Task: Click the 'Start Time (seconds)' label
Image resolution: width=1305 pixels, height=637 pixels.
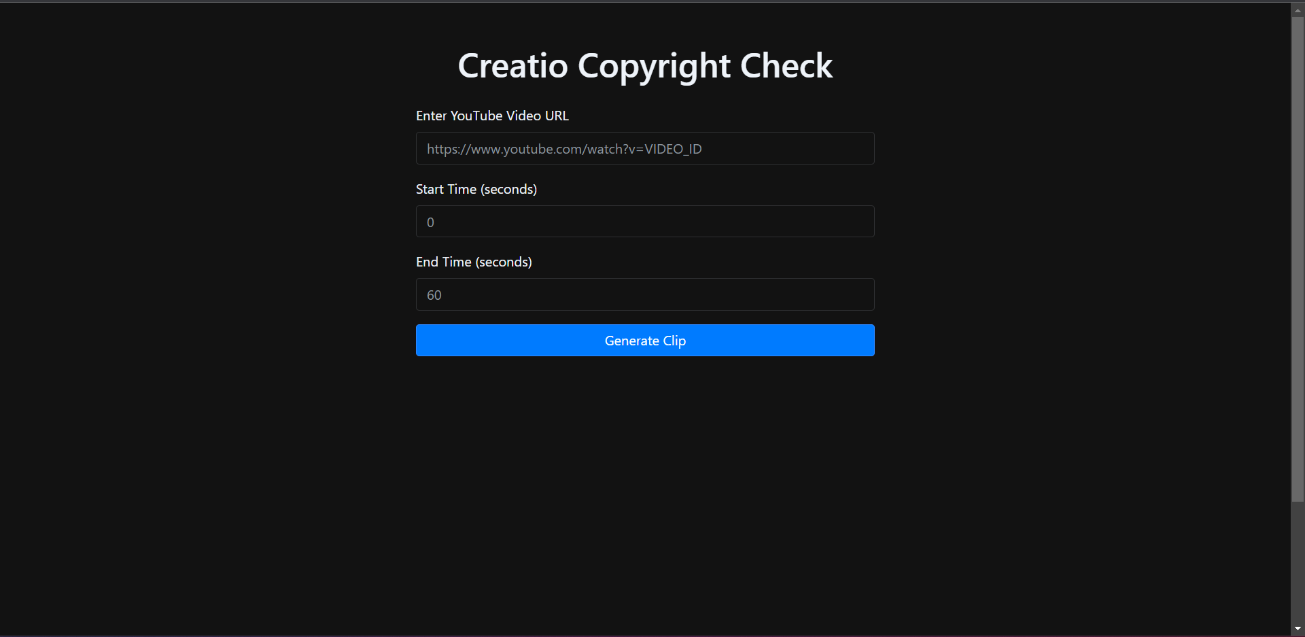Action: pos(476,189)
